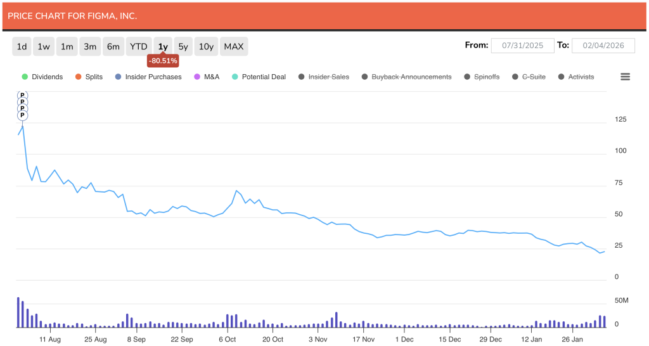The height and width of the screenshot is (346, 649).
Task: Click the active 1y range button
Action: click(163, 46)
